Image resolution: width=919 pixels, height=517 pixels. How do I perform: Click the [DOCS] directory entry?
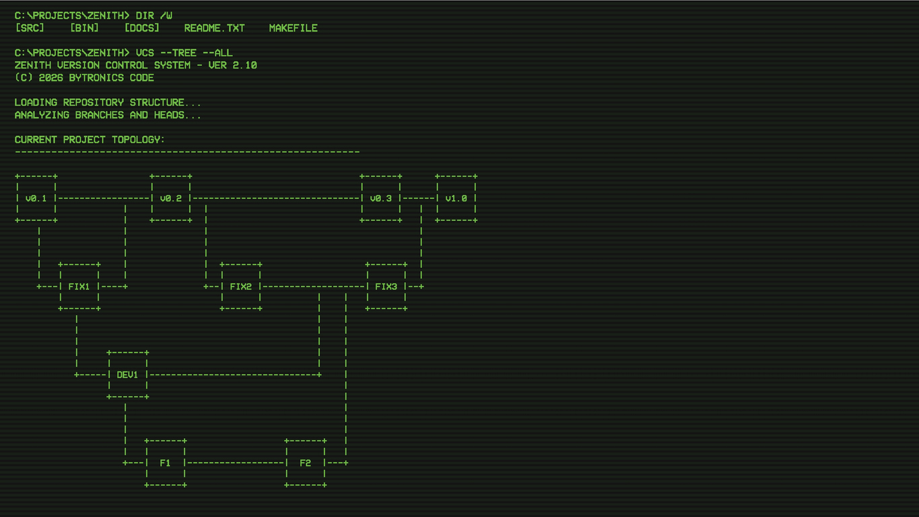[x=142, y=28]
